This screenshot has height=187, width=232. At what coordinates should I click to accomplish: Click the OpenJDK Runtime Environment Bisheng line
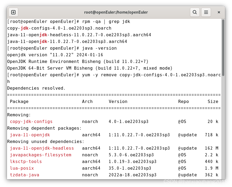[78, 62]
